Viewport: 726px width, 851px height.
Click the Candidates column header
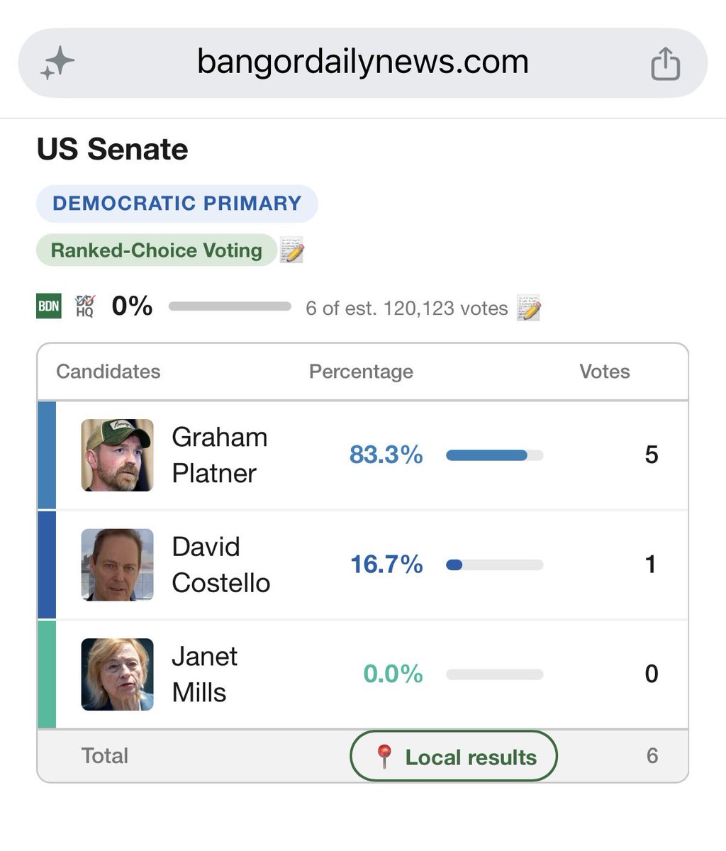108,372
